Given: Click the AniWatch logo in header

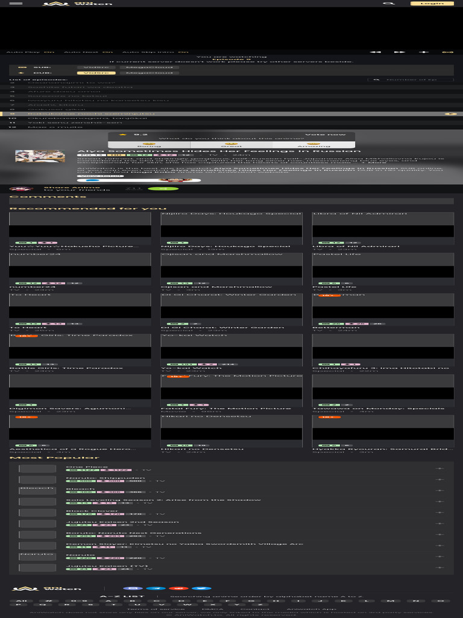Looking at the screenshot, I should click(78, 3).
